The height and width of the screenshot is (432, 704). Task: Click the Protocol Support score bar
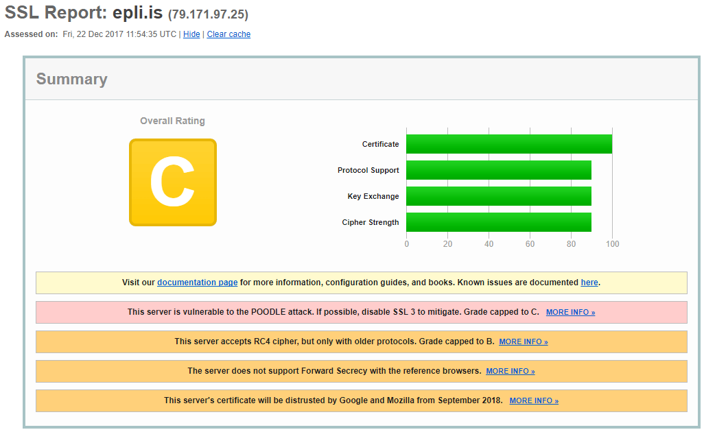point(499,170)
